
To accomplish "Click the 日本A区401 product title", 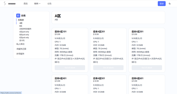I will 61,78.
